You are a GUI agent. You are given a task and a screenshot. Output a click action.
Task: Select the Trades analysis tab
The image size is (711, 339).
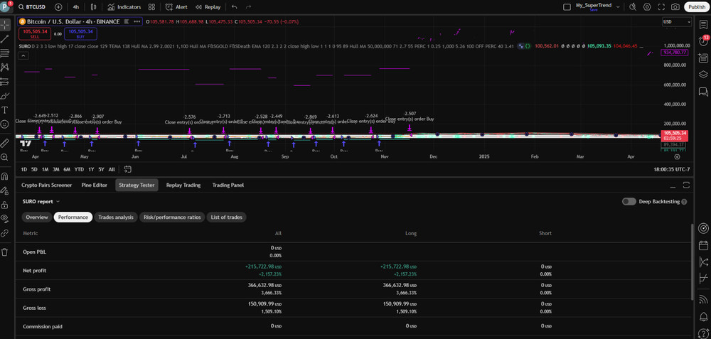[116, 217]
